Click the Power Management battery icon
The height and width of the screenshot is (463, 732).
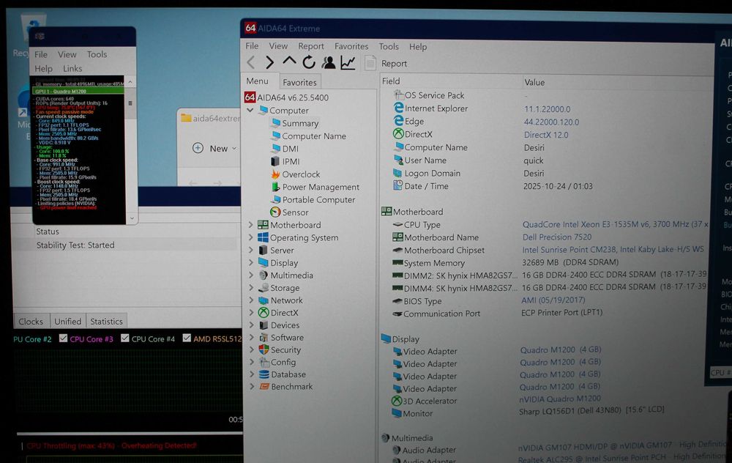pos(275,187)
